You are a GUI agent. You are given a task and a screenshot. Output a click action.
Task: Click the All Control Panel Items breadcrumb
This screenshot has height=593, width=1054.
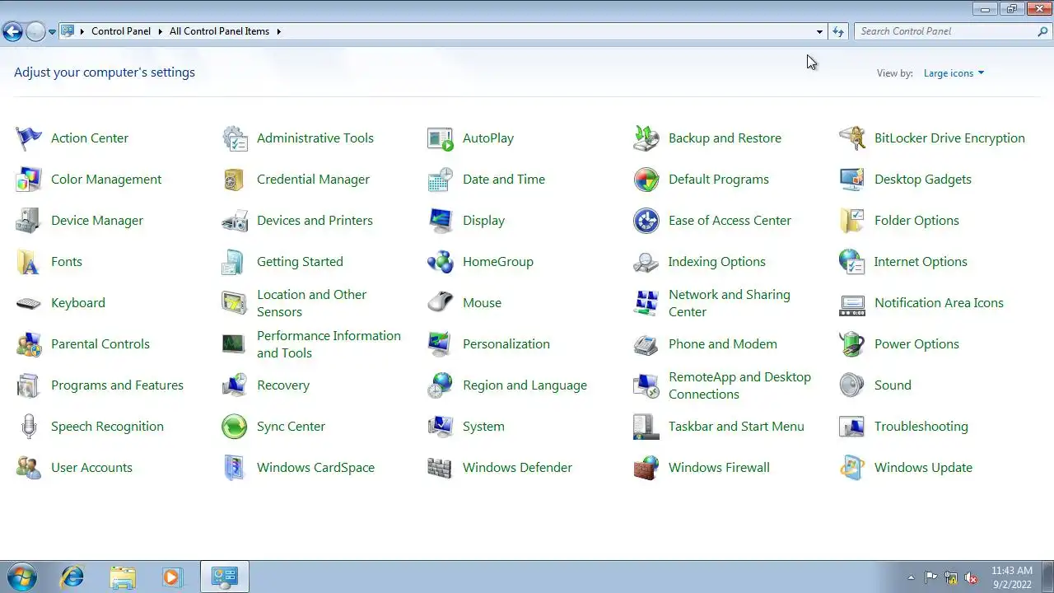pyautogui.click(x=219, y=31)
